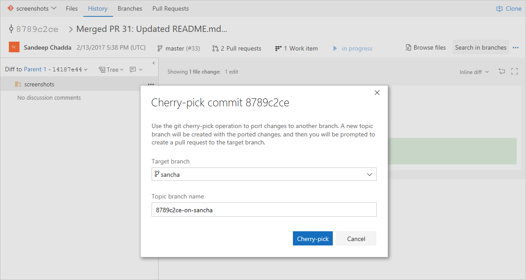Click the branch icon beside master
This screenshot has width=526, height=280.
160,48
